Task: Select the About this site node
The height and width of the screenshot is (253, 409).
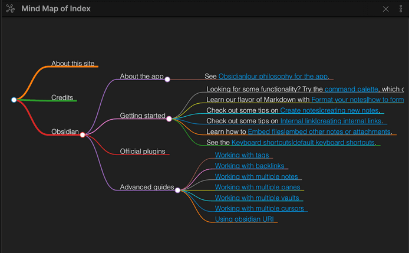Action: point(72,64)
